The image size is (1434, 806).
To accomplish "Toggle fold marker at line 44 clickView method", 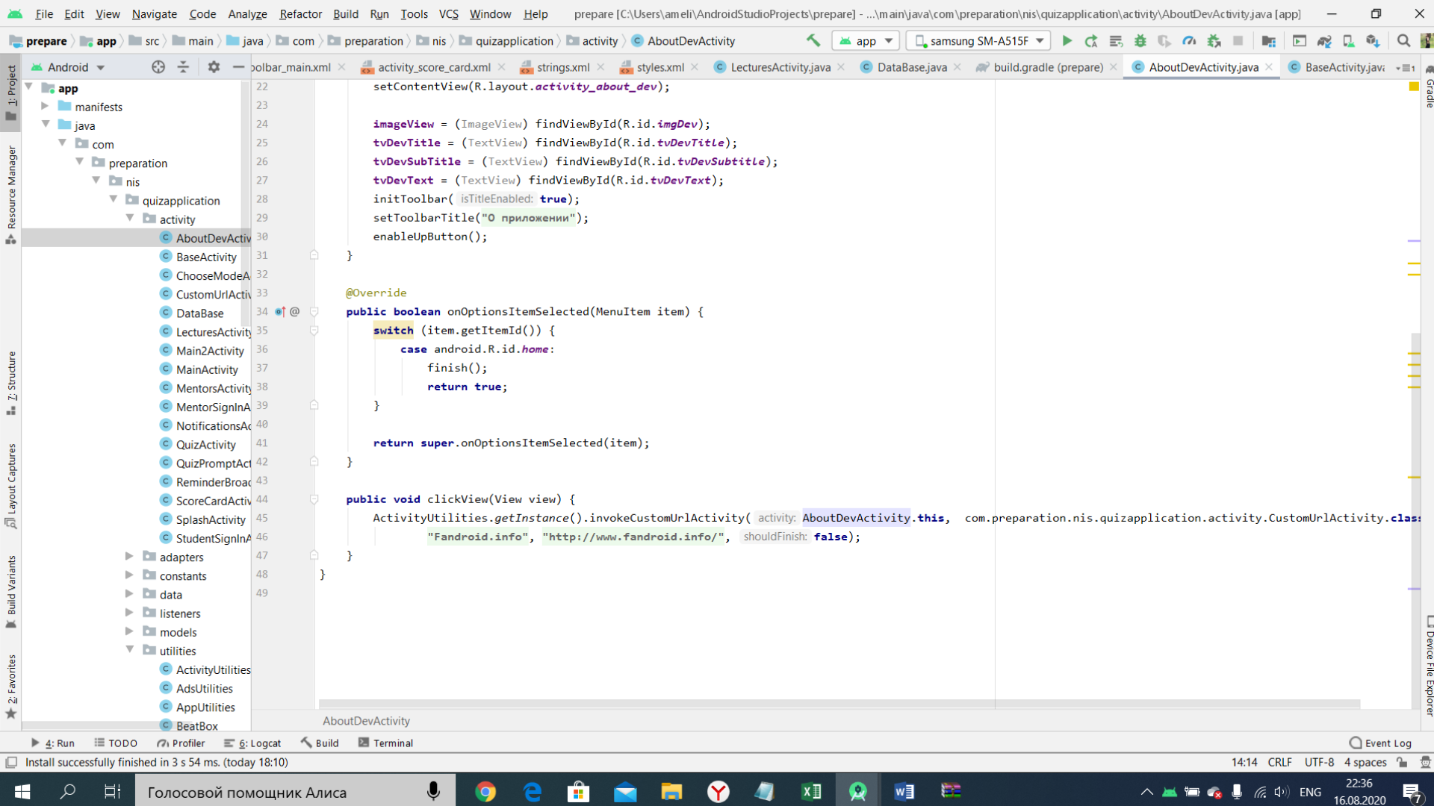I will (x=314, y=499).
